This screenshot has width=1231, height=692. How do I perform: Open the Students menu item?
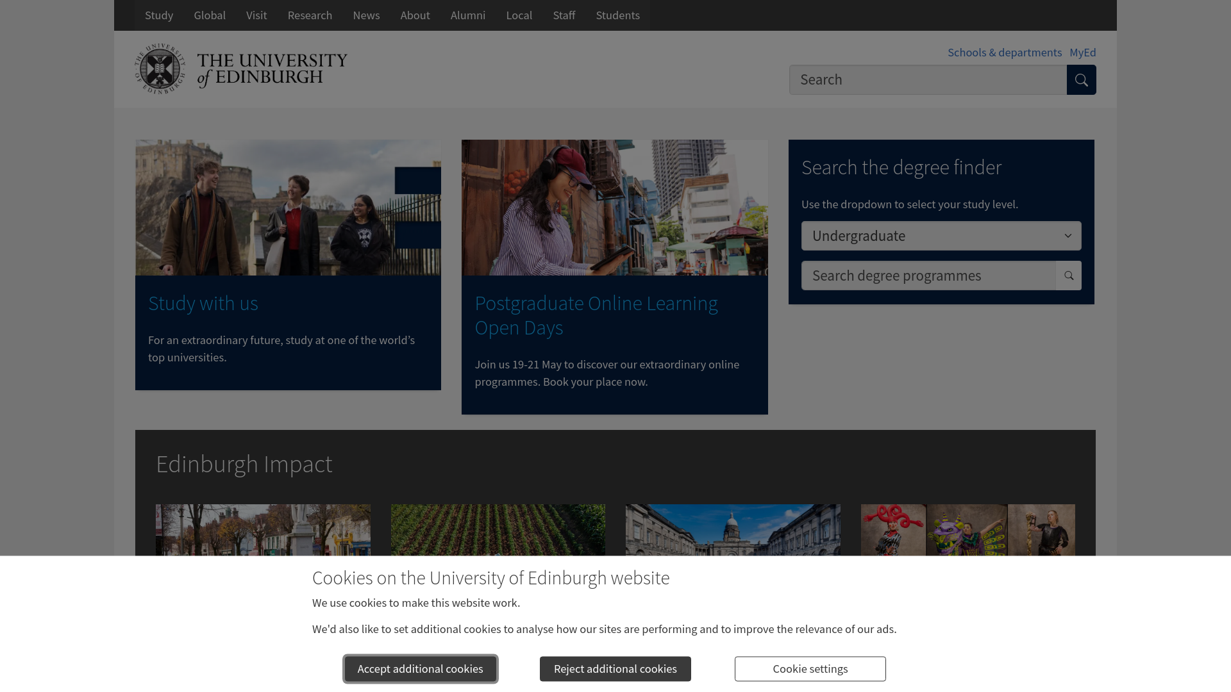[x=618, y=15]
